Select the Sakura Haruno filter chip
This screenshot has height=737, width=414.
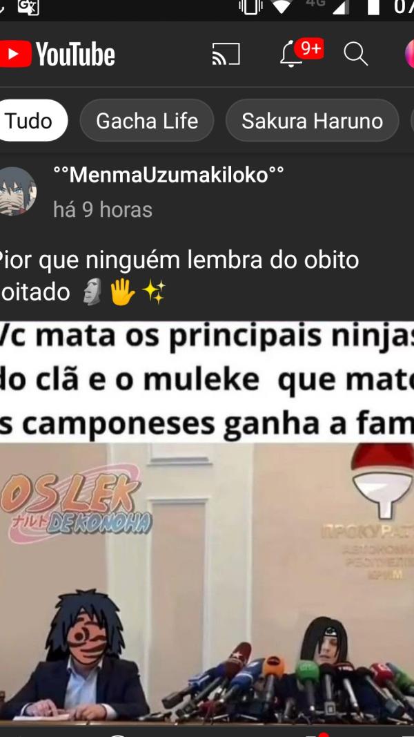tap(312, 121)
